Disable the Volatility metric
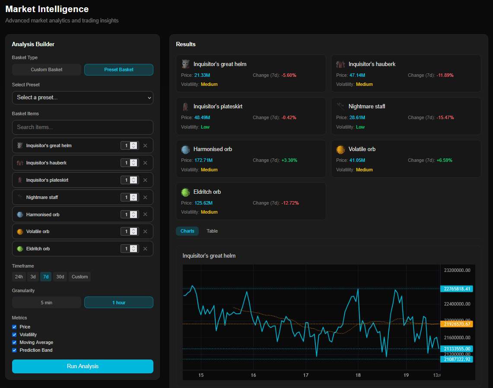 (x=14, y=334)
